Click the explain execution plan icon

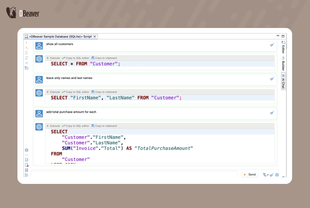(27, 58)
